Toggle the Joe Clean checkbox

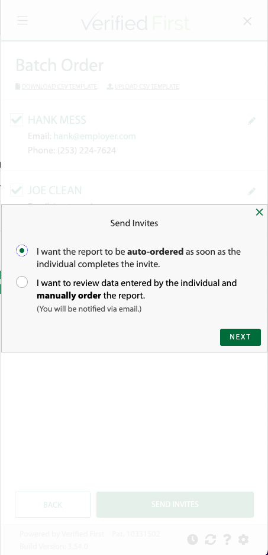17,190
